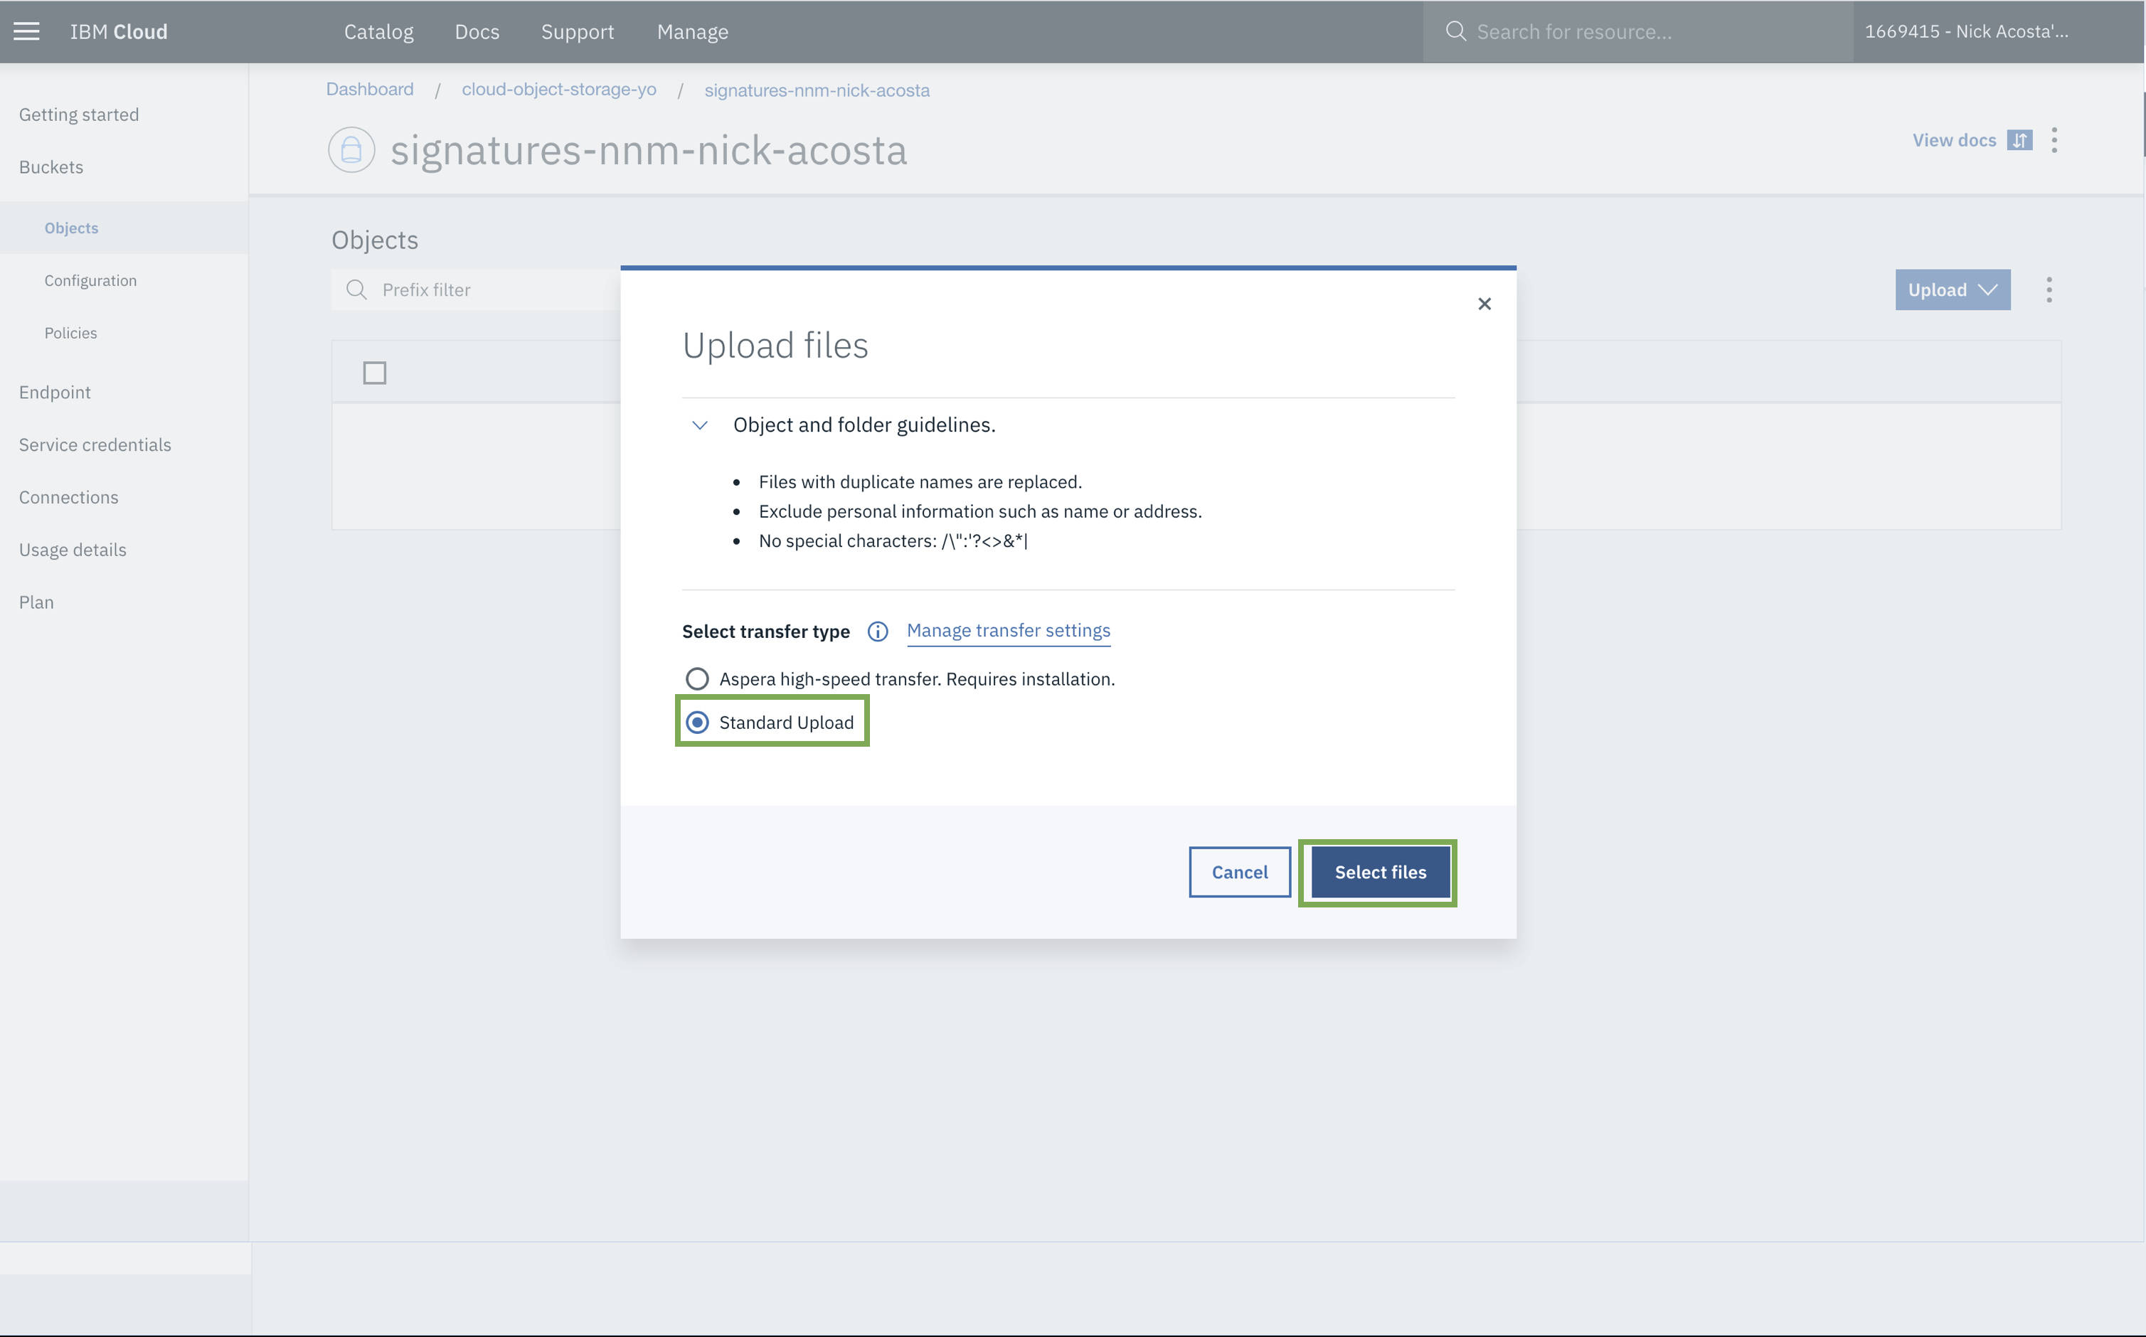This screenshot has width=2146, height=1337.
Task: Open Buckets in the sidebar
Action: point(51,167)
